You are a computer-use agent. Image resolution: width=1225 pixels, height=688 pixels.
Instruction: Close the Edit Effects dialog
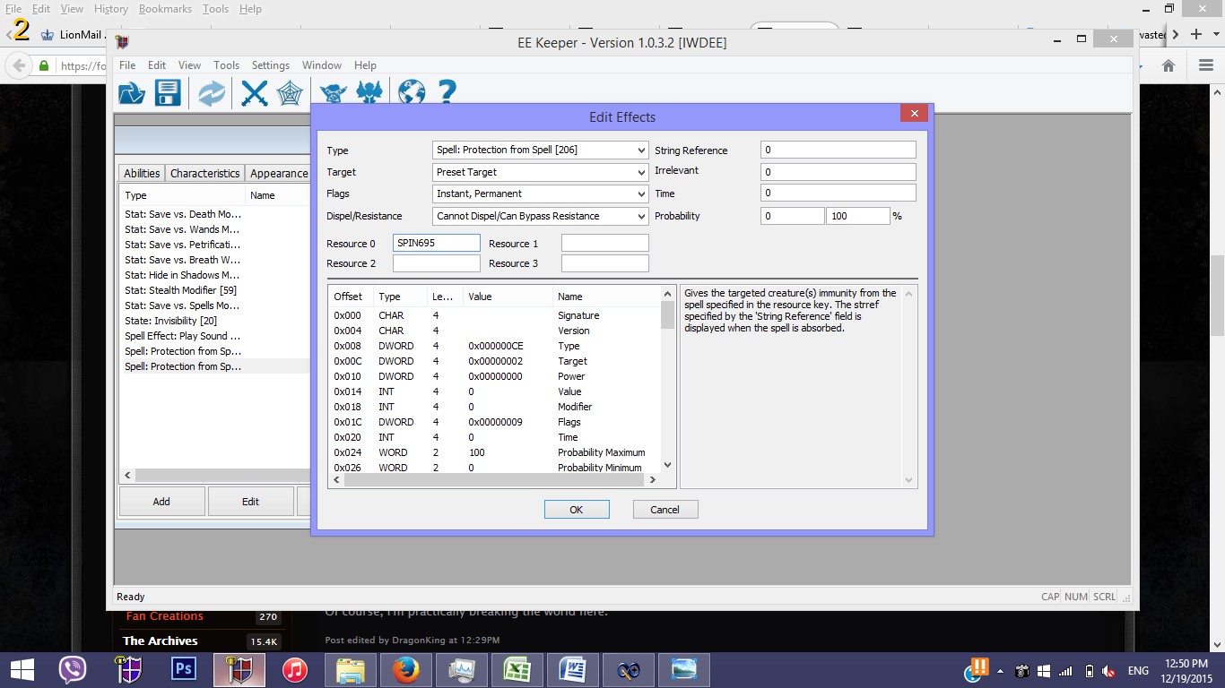(x=914, y=114)
